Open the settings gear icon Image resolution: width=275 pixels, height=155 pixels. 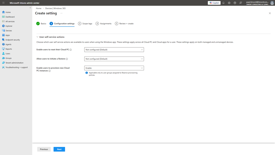229,3
